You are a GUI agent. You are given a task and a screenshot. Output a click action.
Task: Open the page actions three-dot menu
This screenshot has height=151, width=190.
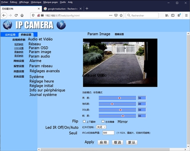(111, 15)
